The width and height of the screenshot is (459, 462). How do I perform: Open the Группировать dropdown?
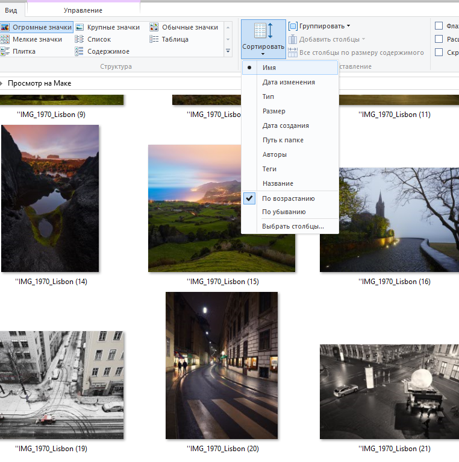tap(319, 26)
